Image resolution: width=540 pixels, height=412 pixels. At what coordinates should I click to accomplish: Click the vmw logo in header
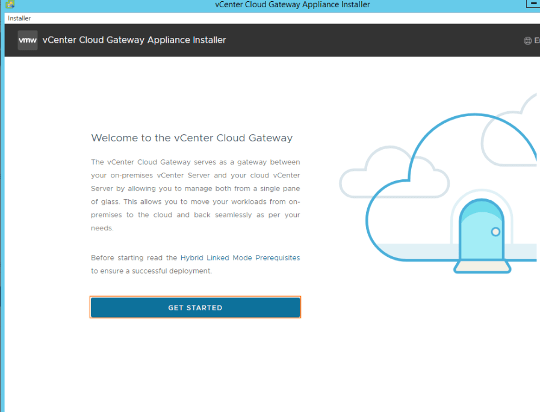coord(28,40)
